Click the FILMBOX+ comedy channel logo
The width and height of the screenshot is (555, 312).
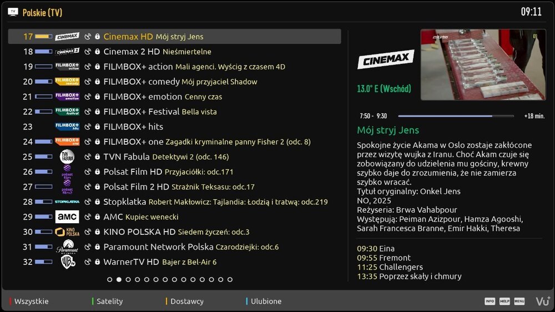coord(67,82)
